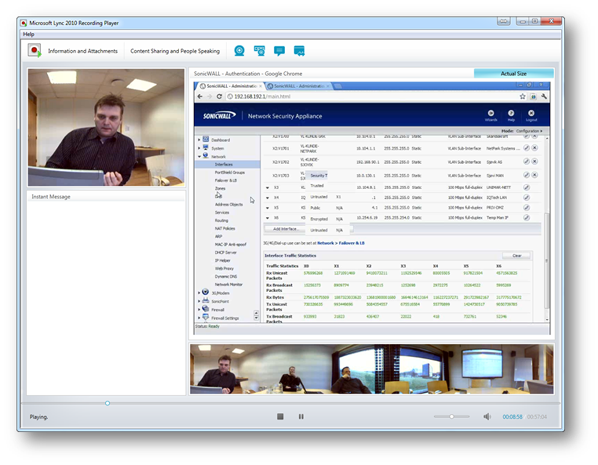Screen dimensions: 598x465
Task: Open Network Monitor in sidebar
Action: click(228, 285)
